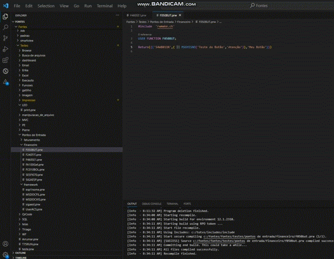The height and width of the screenshot is (259, 334).
Task: Open the Go menu
Action: [76, 6]
